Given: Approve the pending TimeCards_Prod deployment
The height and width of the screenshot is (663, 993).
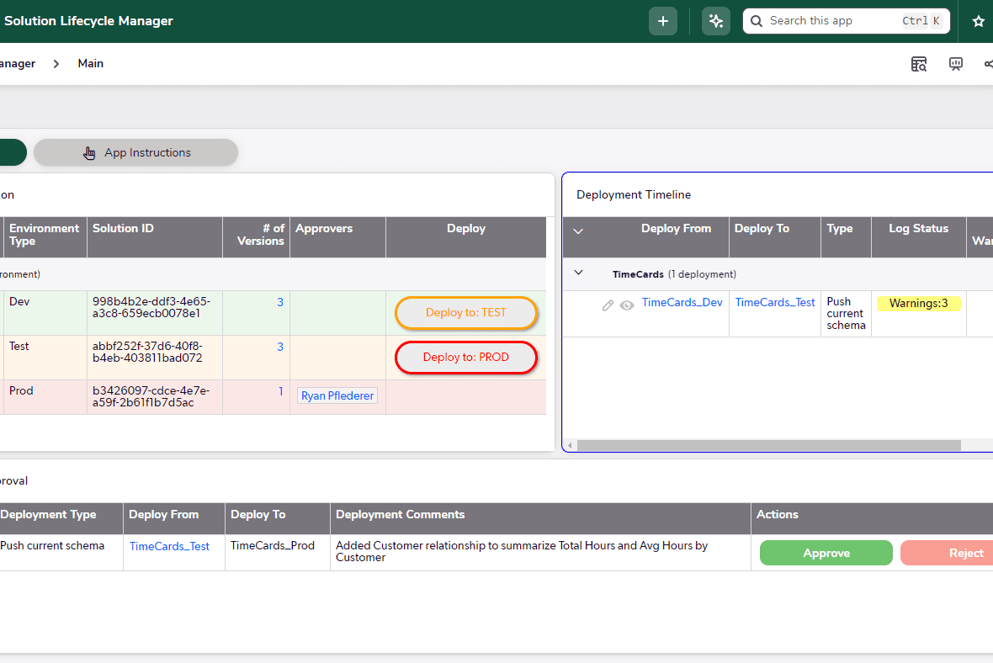Looking at the screenshot, I should 826,553.
